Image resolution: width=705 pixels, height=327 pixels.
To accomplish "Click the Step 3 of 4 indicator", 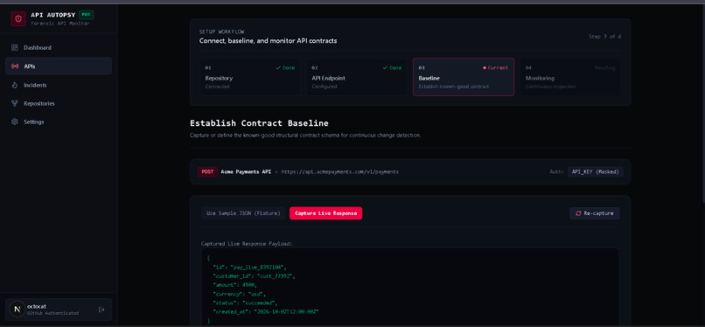I will click(x=604, y=37).
